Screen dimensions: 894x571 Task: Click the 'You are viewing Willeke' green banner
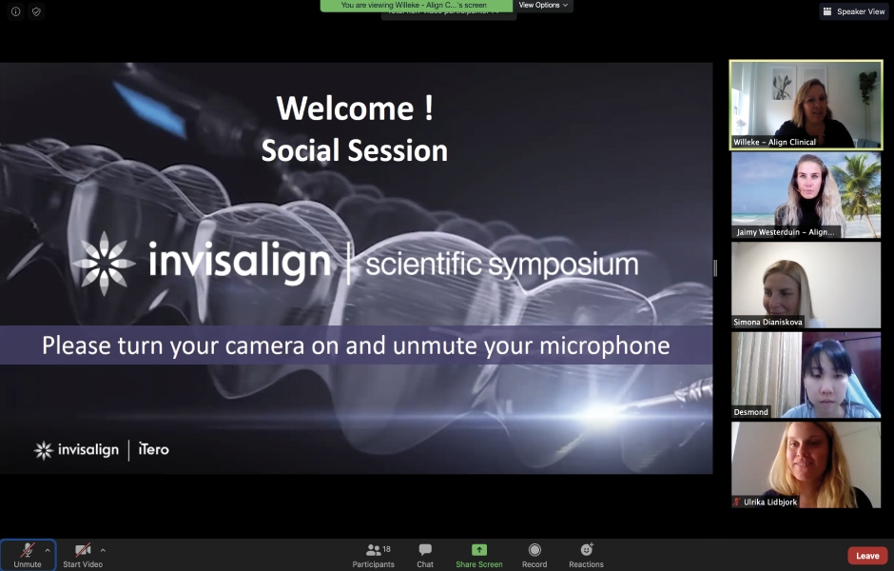point(416,5)
